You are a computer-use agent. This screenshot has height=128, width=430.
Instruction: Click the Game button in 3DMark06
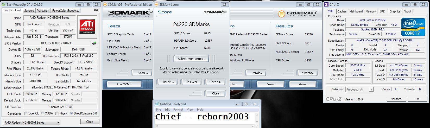[304, 84]
